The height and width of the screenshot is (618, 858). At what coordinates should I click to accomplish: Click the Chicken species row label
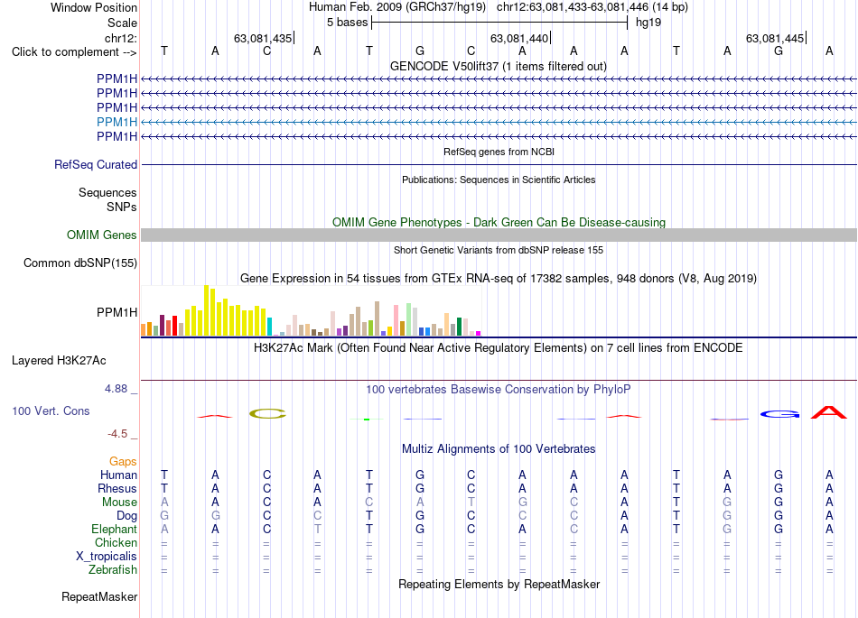tap(116, 542)
